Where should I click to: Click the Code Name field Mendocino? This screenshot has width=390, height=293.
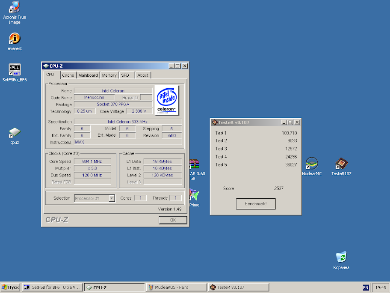point(94,97)
